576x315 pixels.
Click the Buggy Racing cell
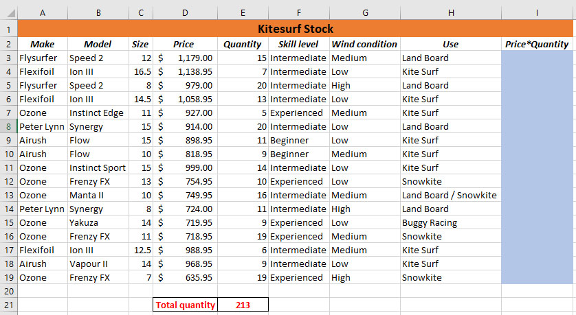(451, 222)
